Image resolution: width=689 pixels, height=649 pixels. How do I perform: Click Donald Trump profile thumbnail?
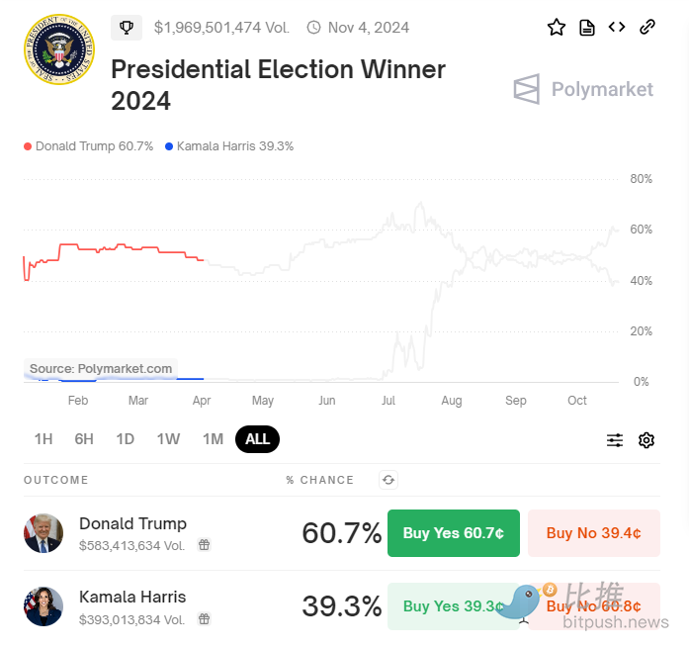(43, 533)
